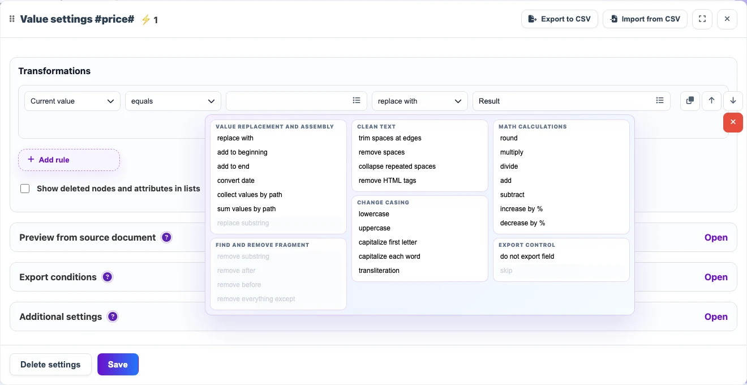Screen dimensions: 747x385
Task: Export settings to CSV
Action: [560, 19]
